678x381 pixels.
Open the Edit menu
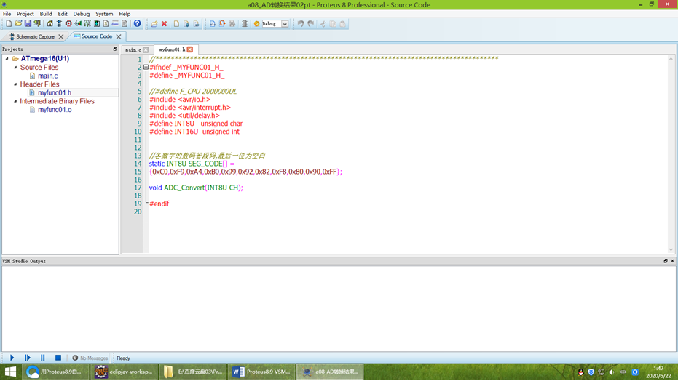coord(63,14)
